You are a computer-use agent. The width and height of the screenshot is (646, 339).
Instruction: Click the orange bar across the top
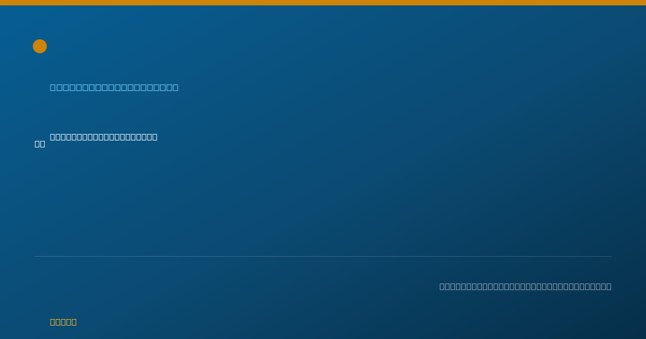pos(323,3)
